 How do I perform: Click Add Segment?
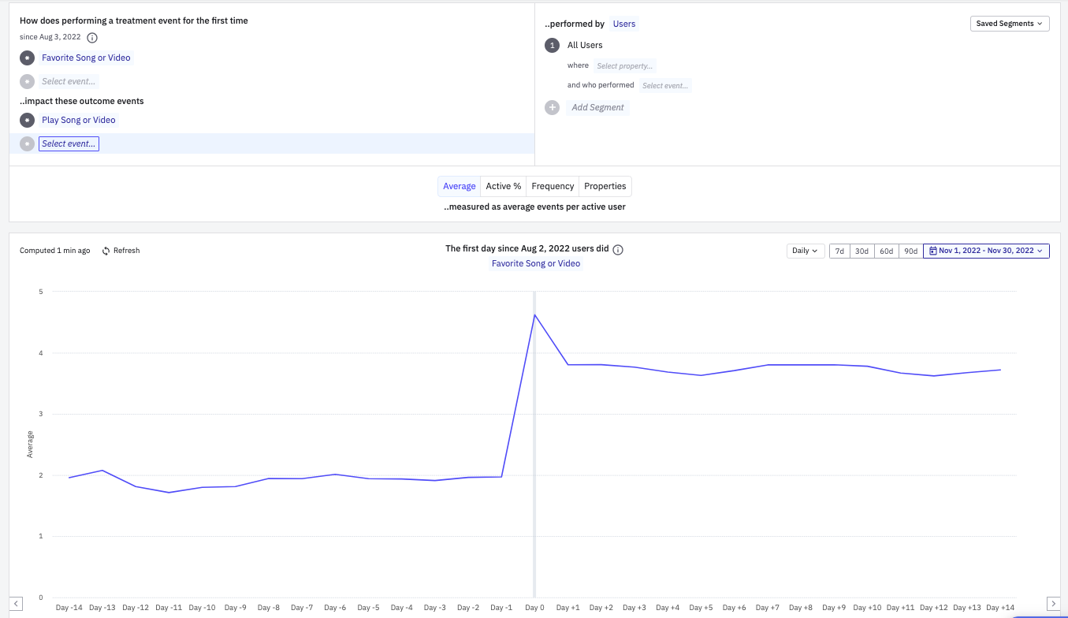[597, 107]
